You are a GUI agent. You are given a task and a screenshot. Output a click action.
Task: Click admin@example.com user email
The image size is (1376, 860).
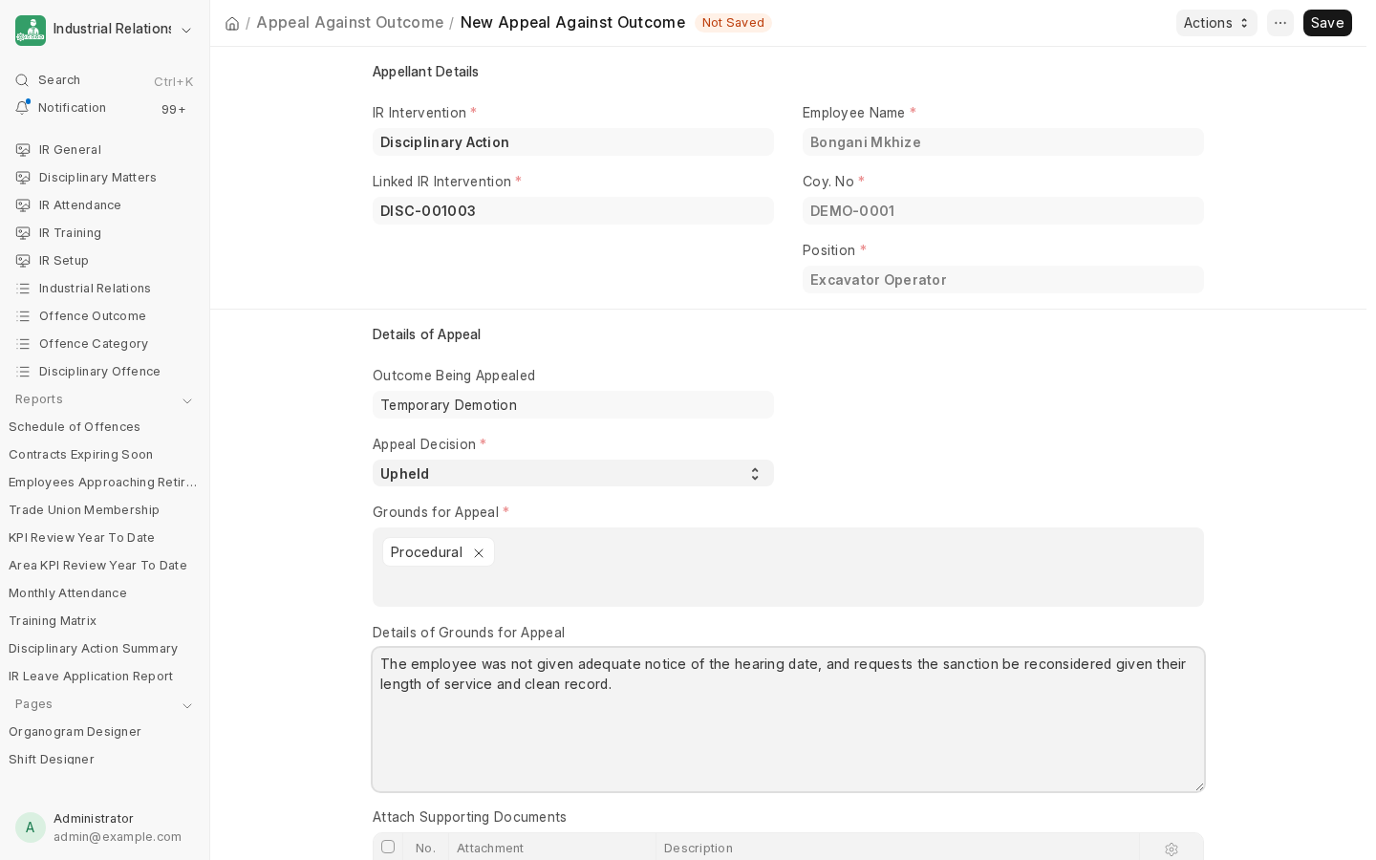118,837
